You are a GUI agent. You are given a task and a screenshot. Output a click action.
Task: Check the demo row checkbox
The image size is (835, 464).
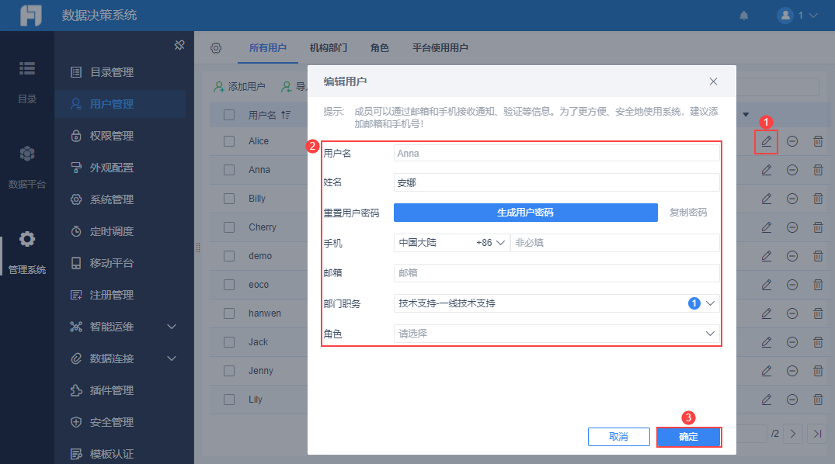(229, 256)
